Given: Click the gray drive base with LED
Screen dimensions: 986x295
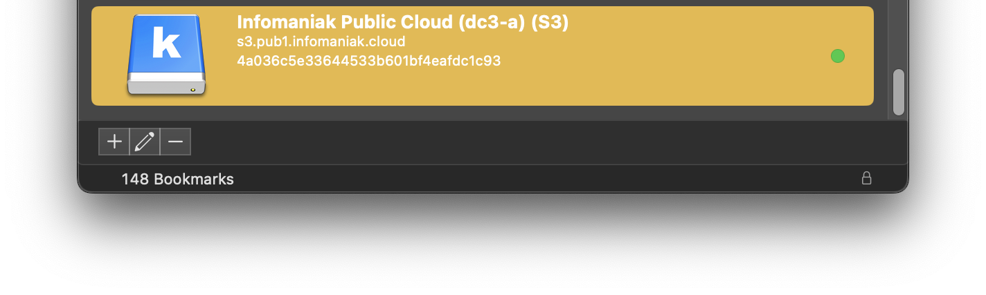Looking at the screenshot, I should [166, 86].
